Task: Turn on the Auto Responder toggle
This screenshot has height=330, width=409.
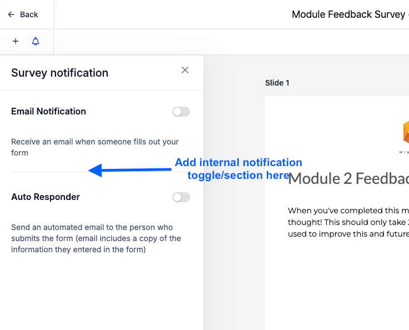Action: [x=181, y=197]
